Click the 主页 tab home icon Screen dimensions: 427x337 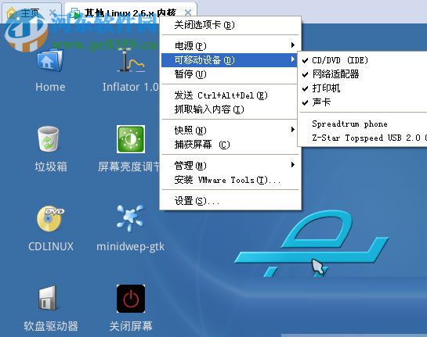pyautogui.click(x=12, y=13)
